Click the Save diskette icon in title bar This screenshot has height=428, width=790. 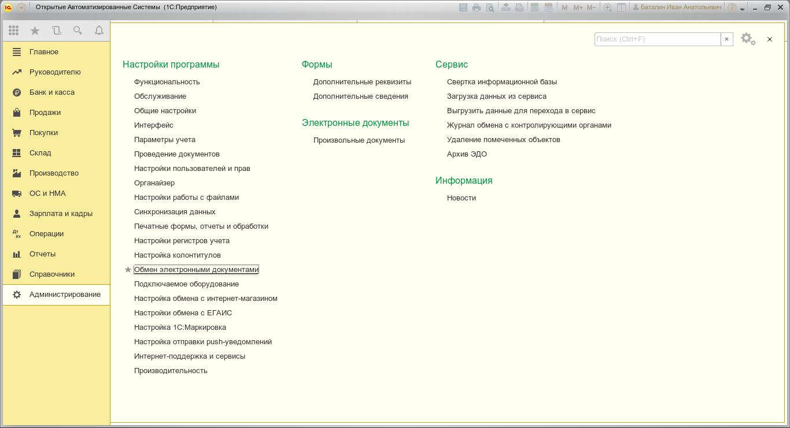[463, 8]
